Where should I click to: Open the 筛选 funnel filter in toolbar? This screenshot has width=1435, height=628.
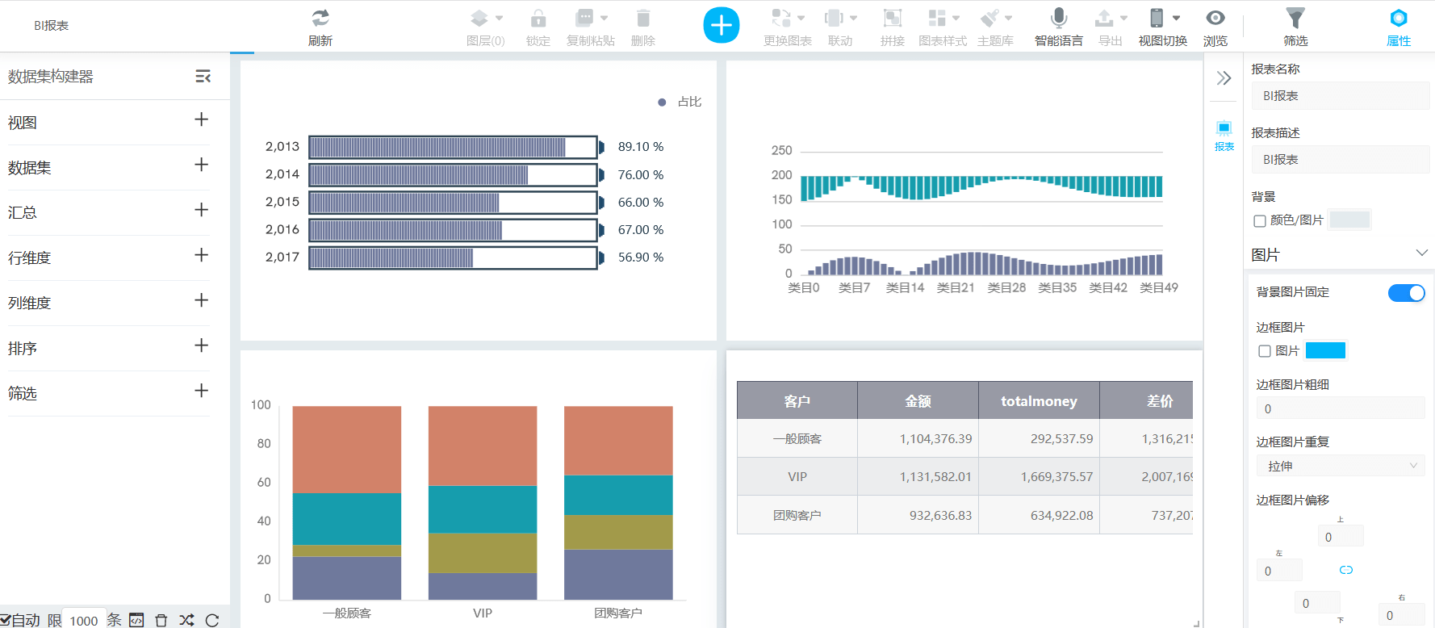click(x=1295, y=19)
